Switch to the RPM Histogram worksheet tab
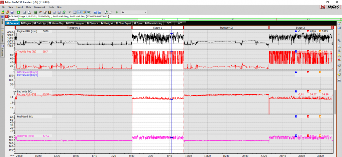This screenshot has width=342, height=157. coord(75,23)
